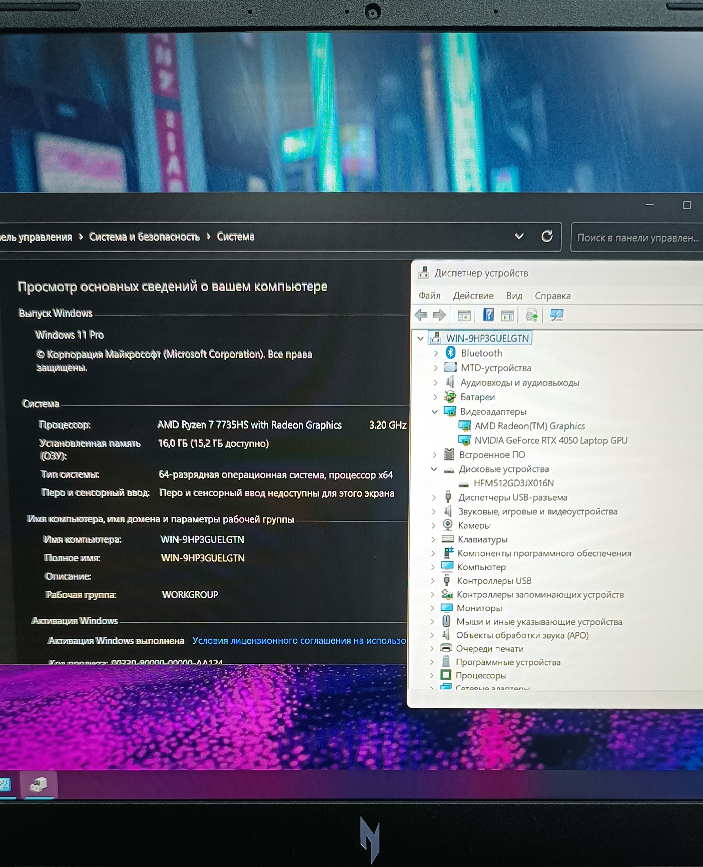Image resolution: width=703 pixels, height=867 pixels.
Task: Click the Windows 11 Pro edition text
Action: click(69, 335)
